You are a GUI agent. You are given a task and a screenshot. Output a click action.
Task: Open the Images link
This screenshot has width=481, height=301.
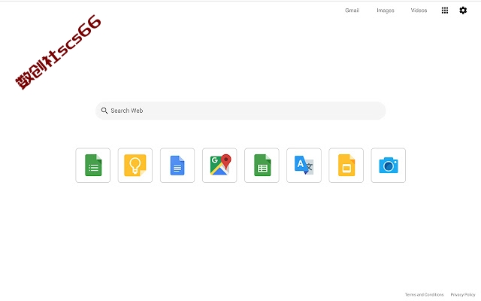(x=386, y=11)
